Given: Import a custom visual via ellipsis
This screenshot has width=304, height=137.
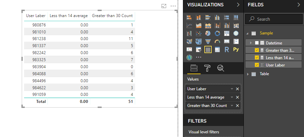Looking at the screenshot, I should (x=199, y=57).
